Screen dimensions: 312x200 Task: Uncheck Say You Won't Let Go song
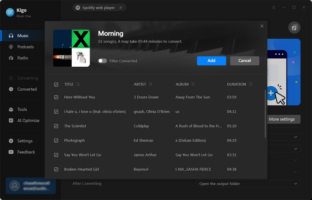pyautogui.click(x=56, y=155)
